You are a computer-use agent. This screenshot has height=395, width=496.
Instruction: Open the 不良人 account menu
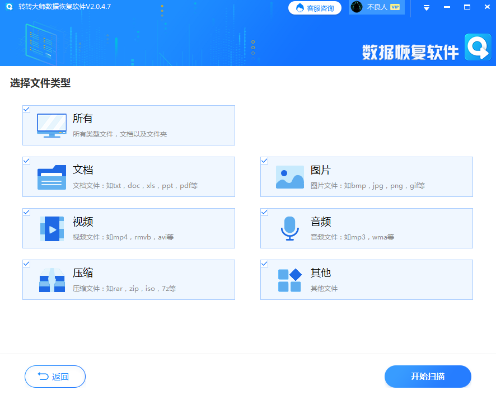pyautogui.click(x=375, y=8)
